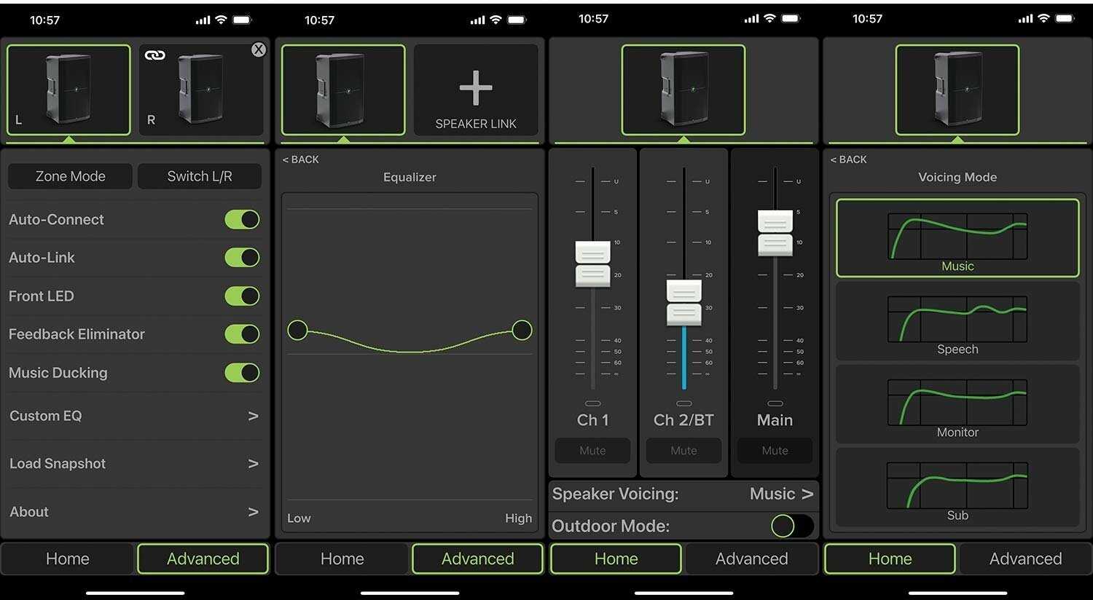
Task: Choose the Speech voicing curve
Action: 957,321
